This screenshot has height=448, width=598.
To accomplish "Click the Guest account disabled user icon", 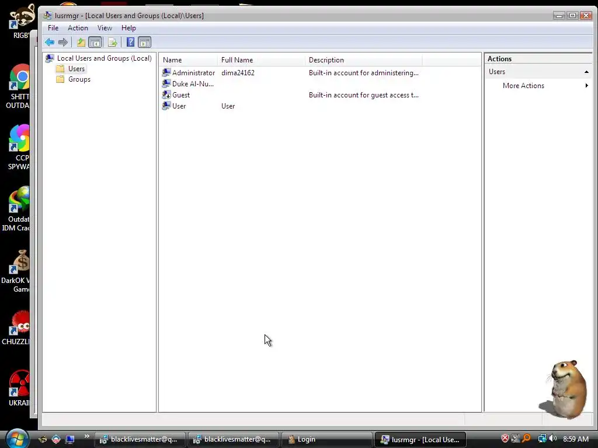I will point(166,94).
